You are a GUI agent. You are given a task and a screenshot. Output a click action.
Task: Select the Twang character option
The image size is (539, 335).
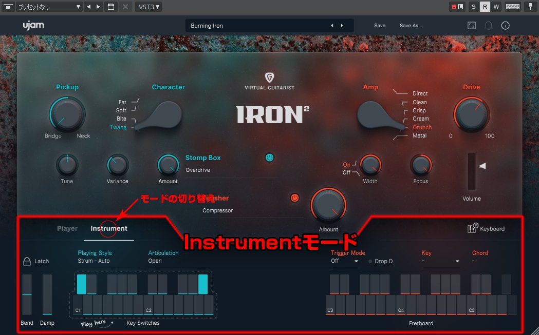click(x=118, y=127)
